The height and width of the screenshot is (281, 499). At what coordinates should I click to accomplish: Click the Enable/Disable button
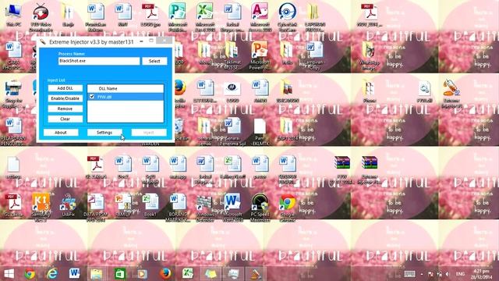(65, 98)
